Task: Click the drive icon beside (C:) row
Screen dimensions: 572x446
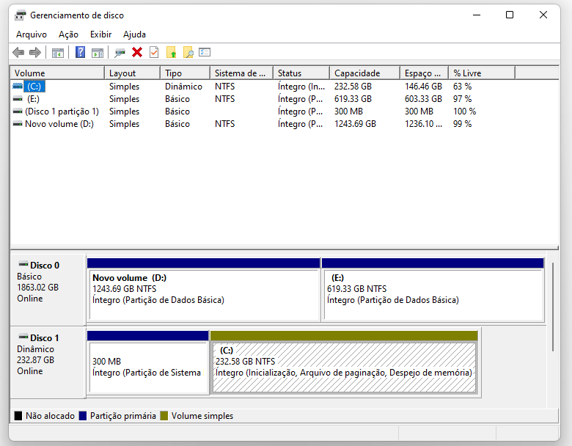Action: pos(18,86)
